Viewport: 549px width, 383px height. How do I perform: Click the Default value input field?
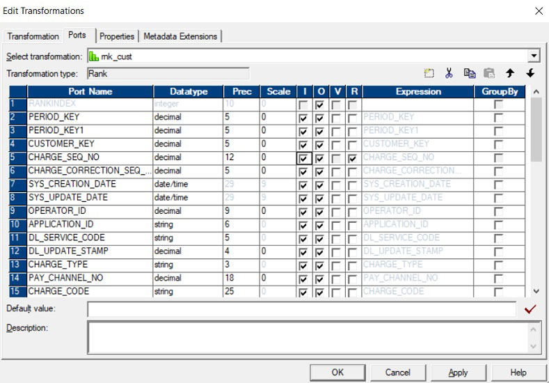(x=302, y=309)
